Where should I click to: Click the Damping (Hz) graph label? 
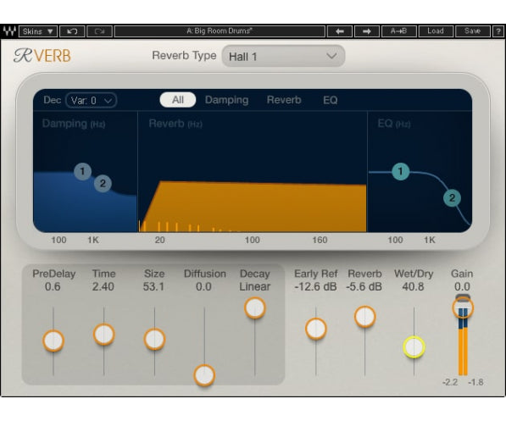pyautogui.click(x=74, y=124)
